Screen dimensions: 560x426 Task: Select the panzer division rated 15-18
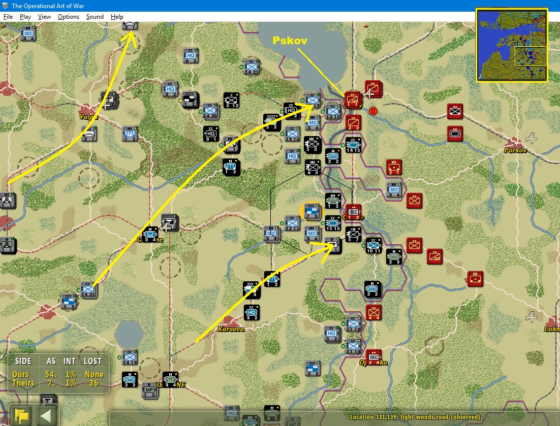pos(333,224)
